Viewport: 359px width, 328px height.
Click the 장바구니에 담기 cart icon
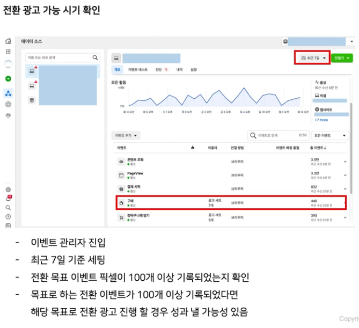(x=121, y=217)
